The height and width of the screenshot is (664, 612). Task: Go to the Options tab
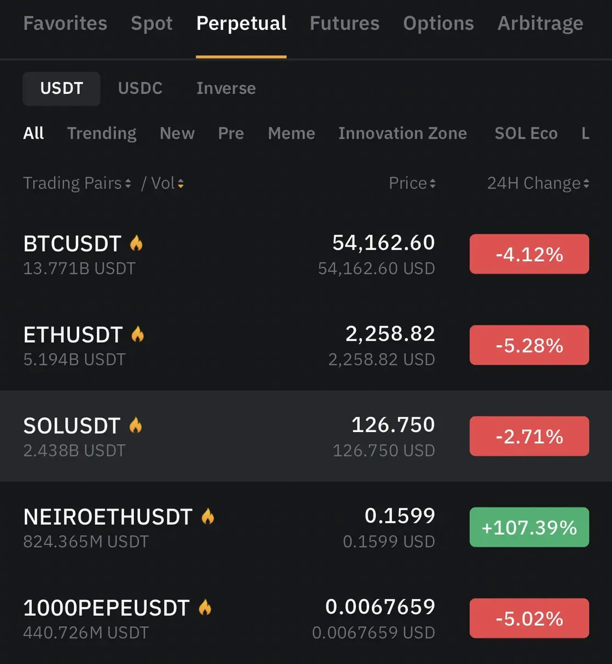coord(438,23)
